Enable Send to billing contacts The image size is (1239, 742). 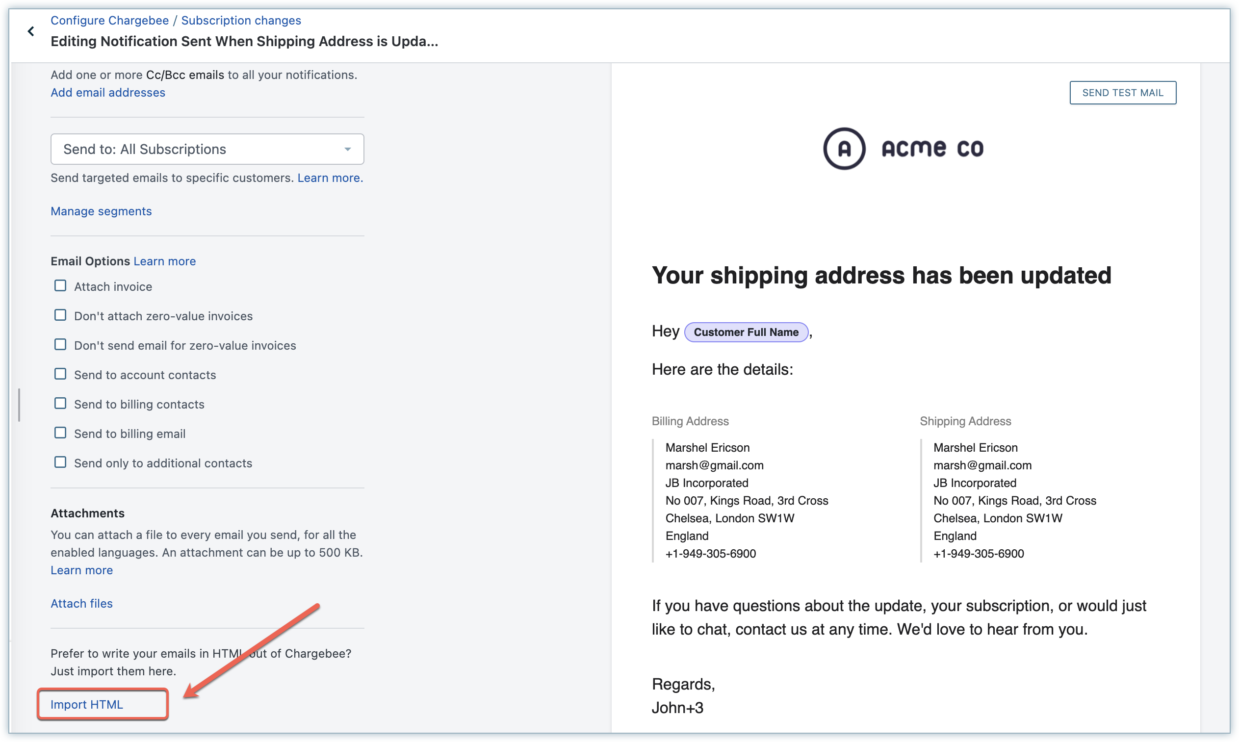(x=60, y=404)
